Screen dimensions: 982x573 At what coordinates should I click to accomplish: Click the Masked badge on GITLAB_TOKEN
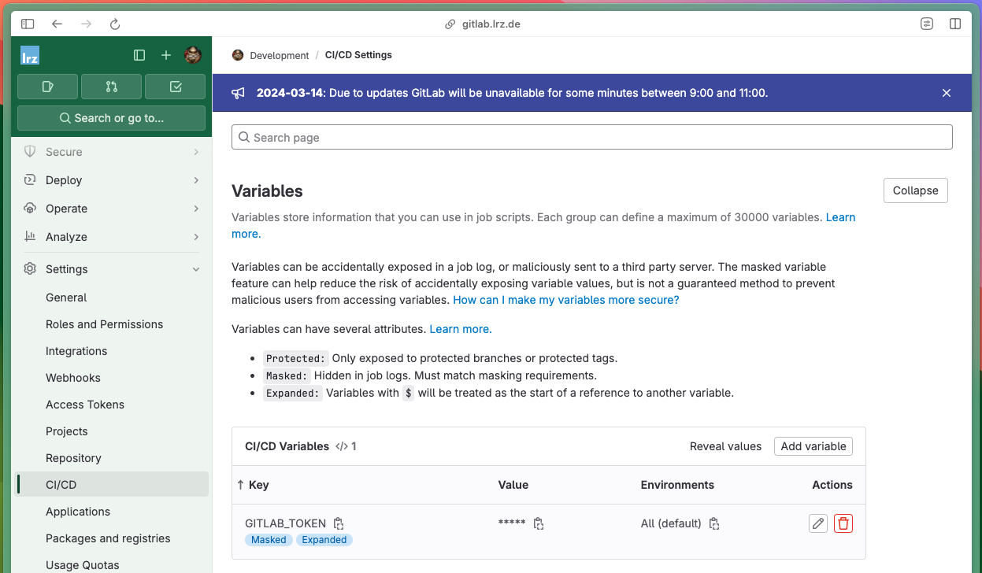[x=269, y=540]
